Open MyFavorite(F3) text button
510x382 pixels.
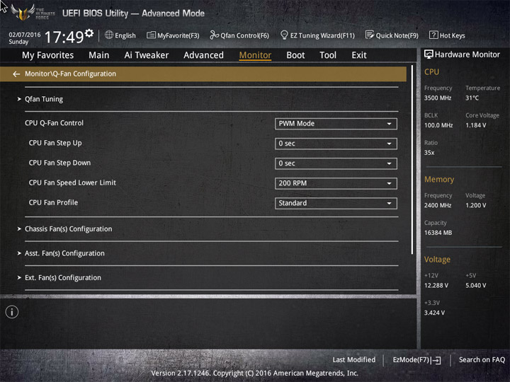178,35
